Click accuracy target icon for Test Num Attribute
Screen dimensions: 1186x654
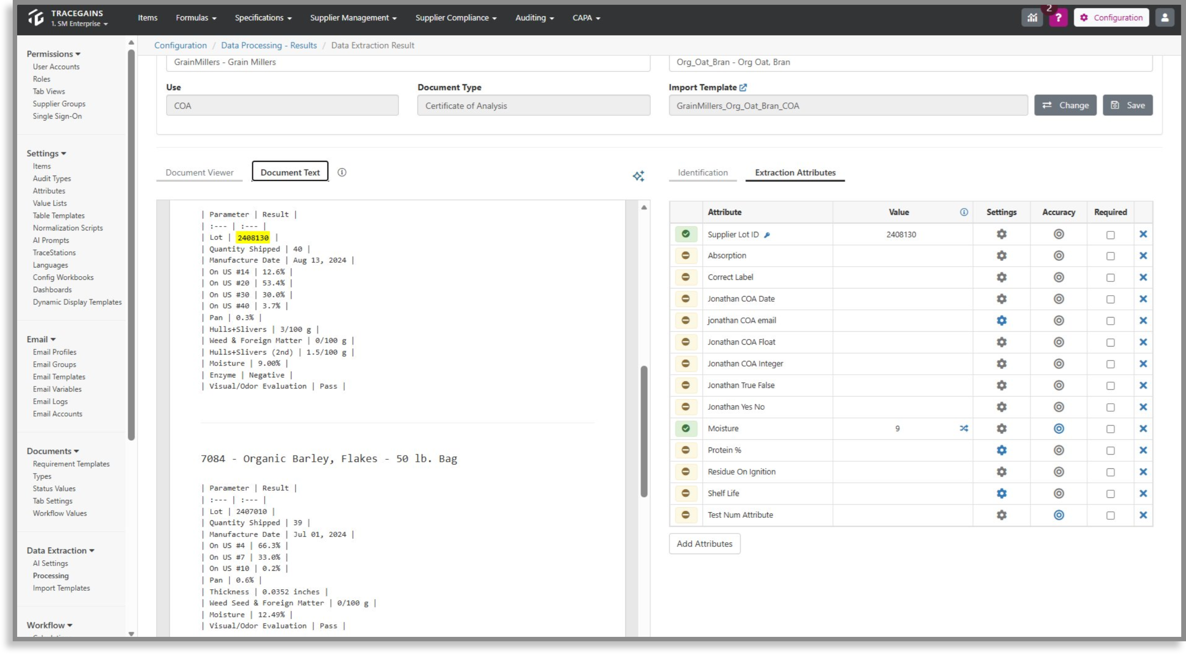pyautogui.click(x=1058, y=515)
